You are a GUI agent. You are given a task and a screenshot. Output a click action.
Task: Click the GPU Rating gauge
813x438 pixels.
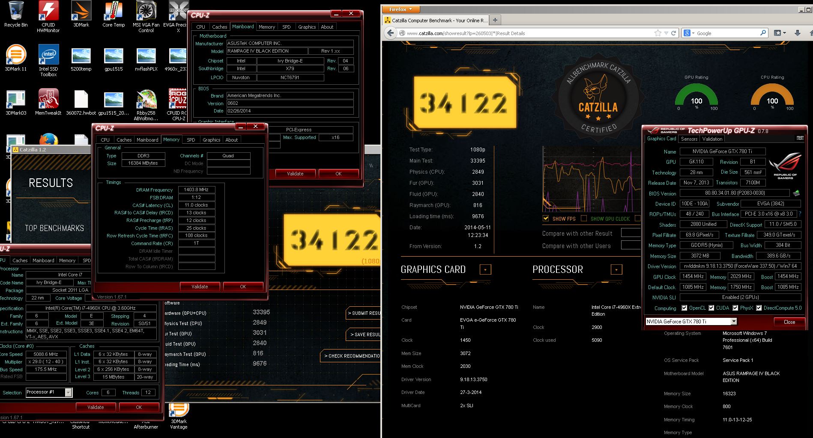point(696,96)
